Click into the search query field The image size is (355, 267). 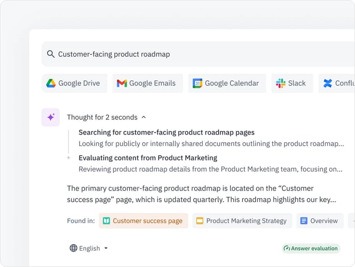[200, 54]
